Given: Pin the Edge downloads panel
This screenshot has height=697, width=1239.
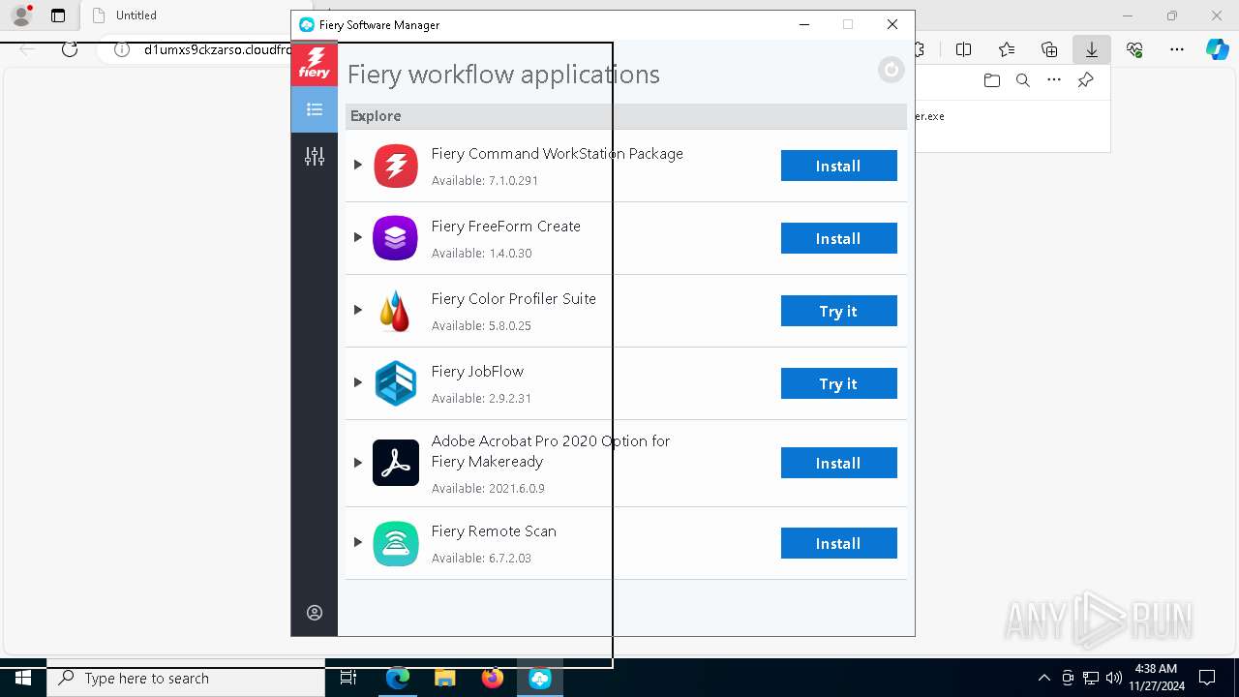Looking at the screenshot, I should (1086, 80).
